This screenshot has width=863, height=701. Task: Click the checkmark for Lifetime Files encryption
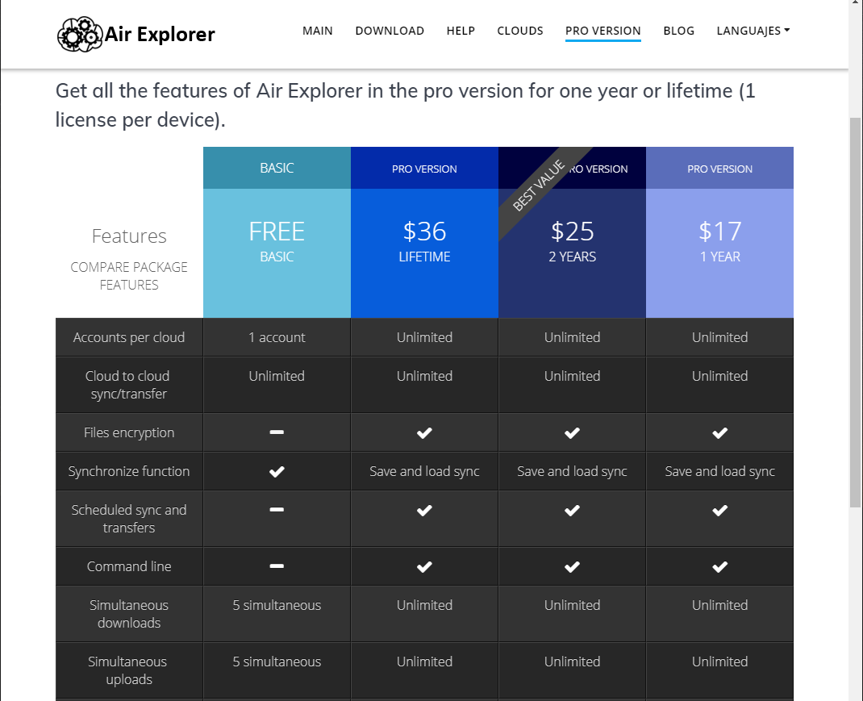(x=424, y=433)
